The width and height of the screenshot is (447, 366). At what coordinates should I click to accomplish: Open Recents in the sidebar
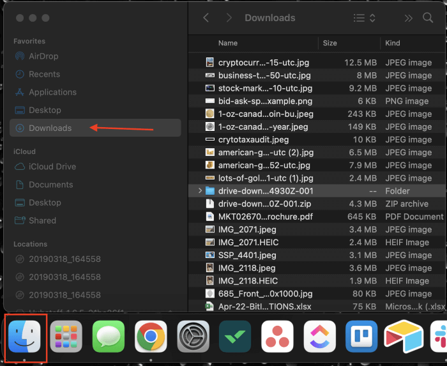[x=95, y=74]
